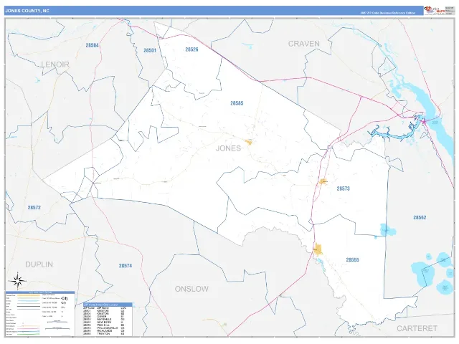
Task: Click the TRENTON row in the ZIP locator table
Action: tap(103, 333)
